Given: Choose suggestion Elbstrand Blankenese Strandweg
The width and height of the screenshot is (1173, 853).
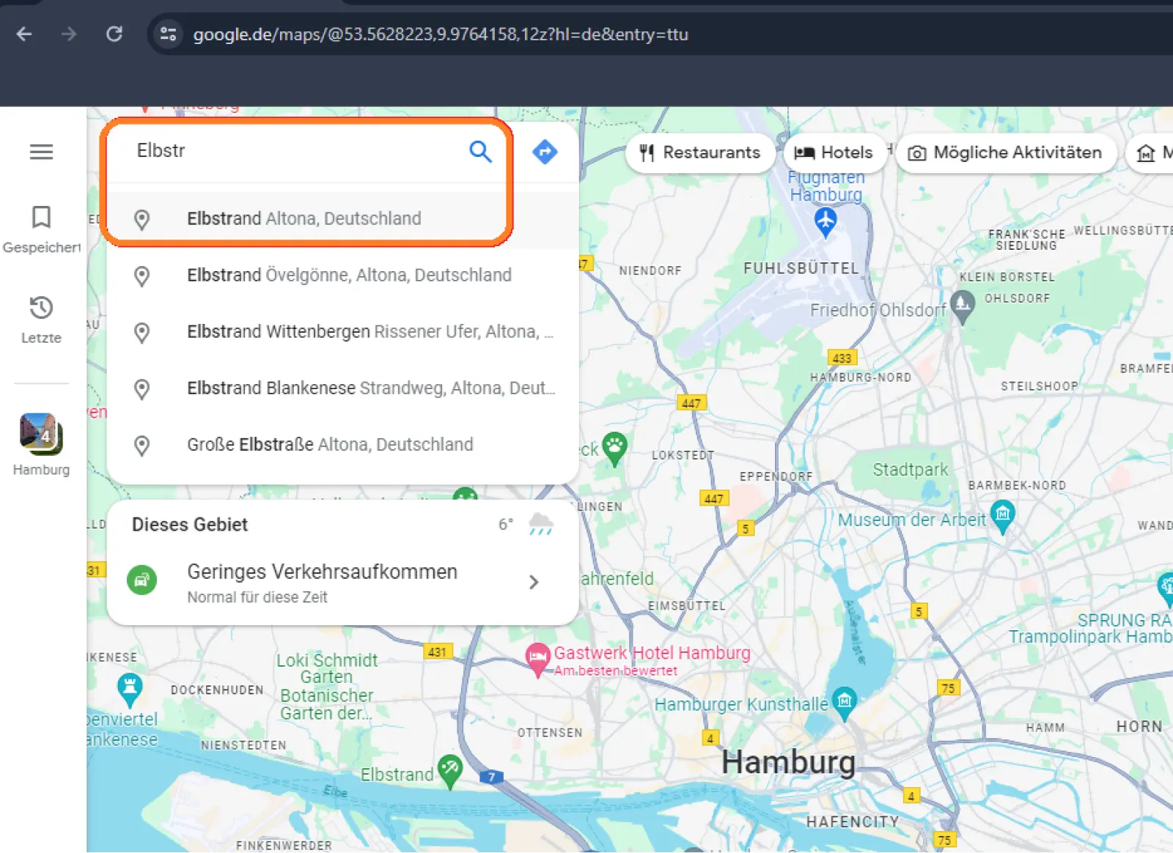Looking at the screenshot, I should [343, 388].
